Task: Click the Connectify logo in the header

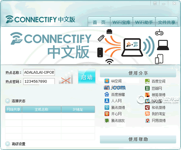Action: click(40, 19)
